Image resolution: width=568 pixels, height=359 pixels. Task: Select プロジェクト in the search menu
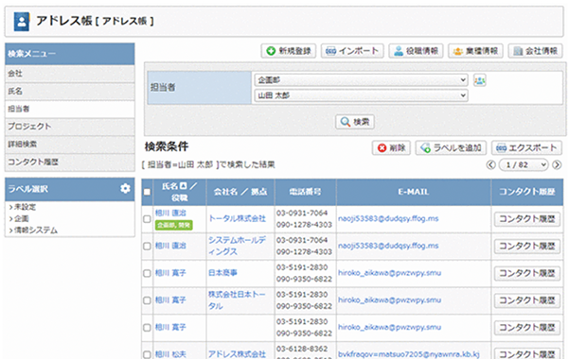[69, 127]
